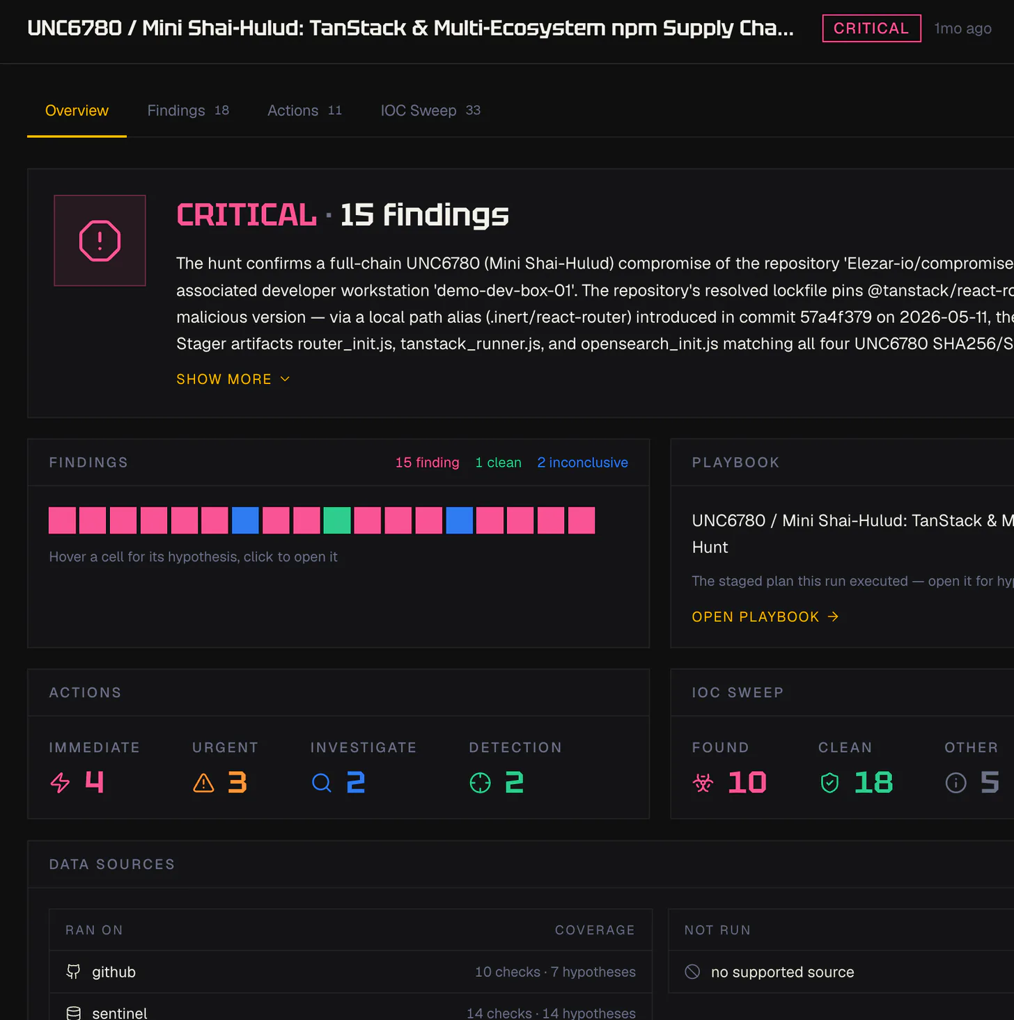The image size is (1014, 1020).
Task: Filter by 15 finding label
Action: pos(427,463)
